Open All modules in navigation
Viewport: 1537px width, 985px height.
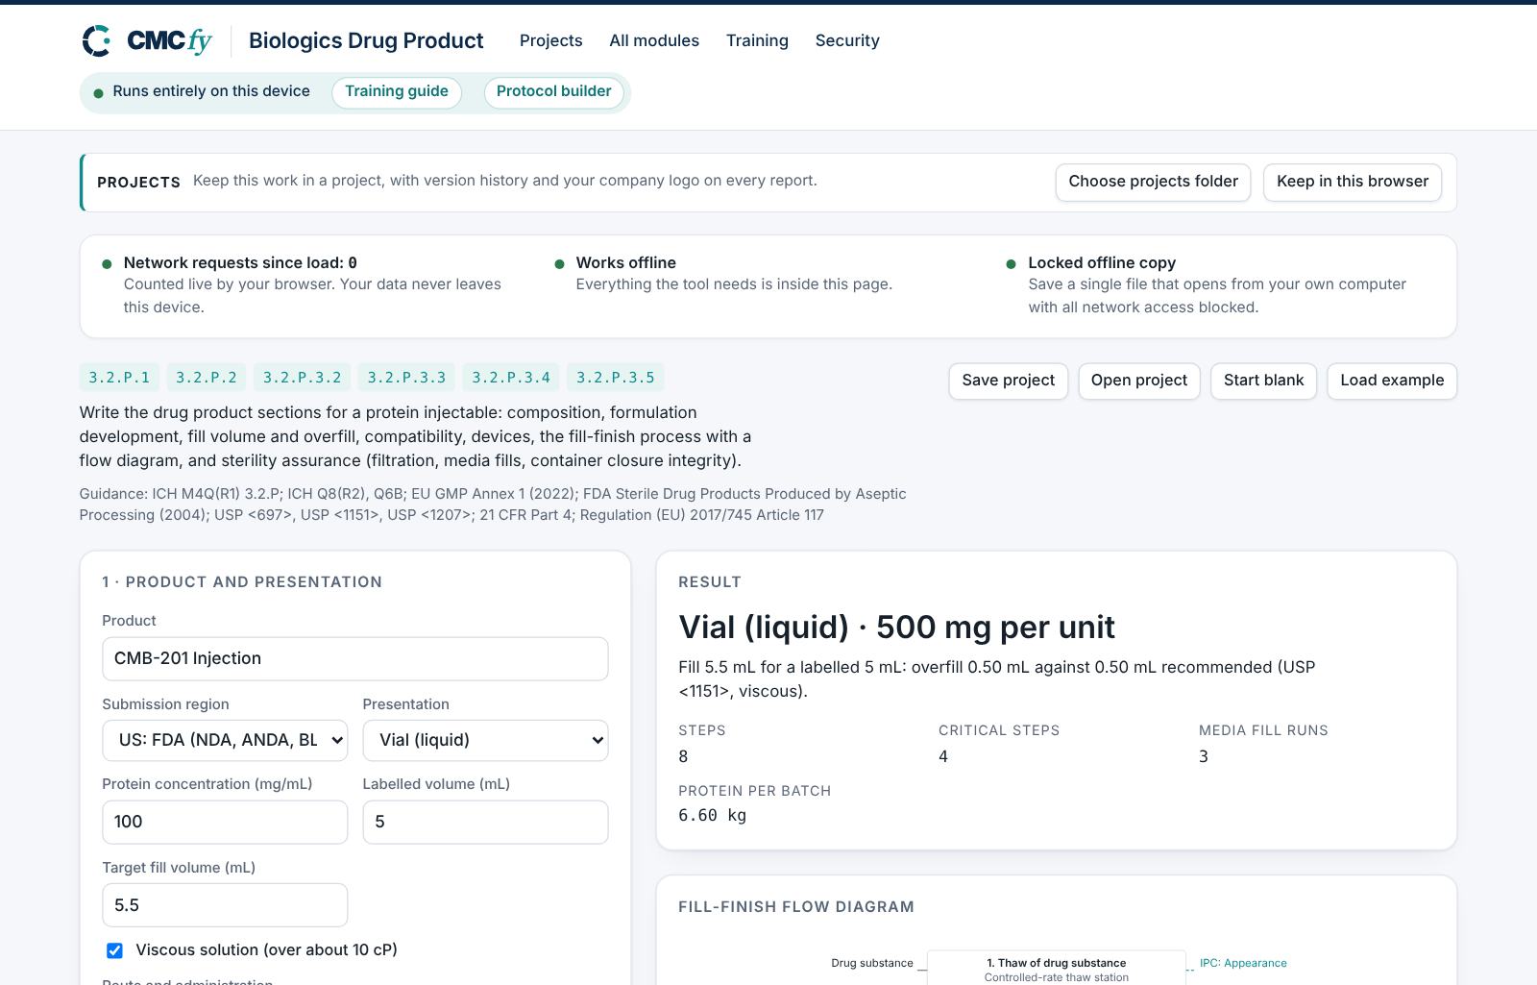[x=654, y=40]
